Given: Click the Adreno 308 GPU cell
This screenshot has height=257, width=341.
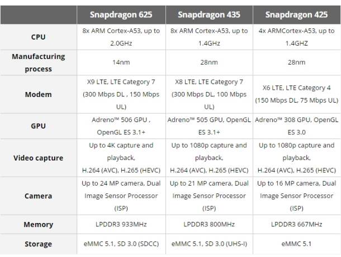Looking at the screenshot, I should (x=297, y=126).
